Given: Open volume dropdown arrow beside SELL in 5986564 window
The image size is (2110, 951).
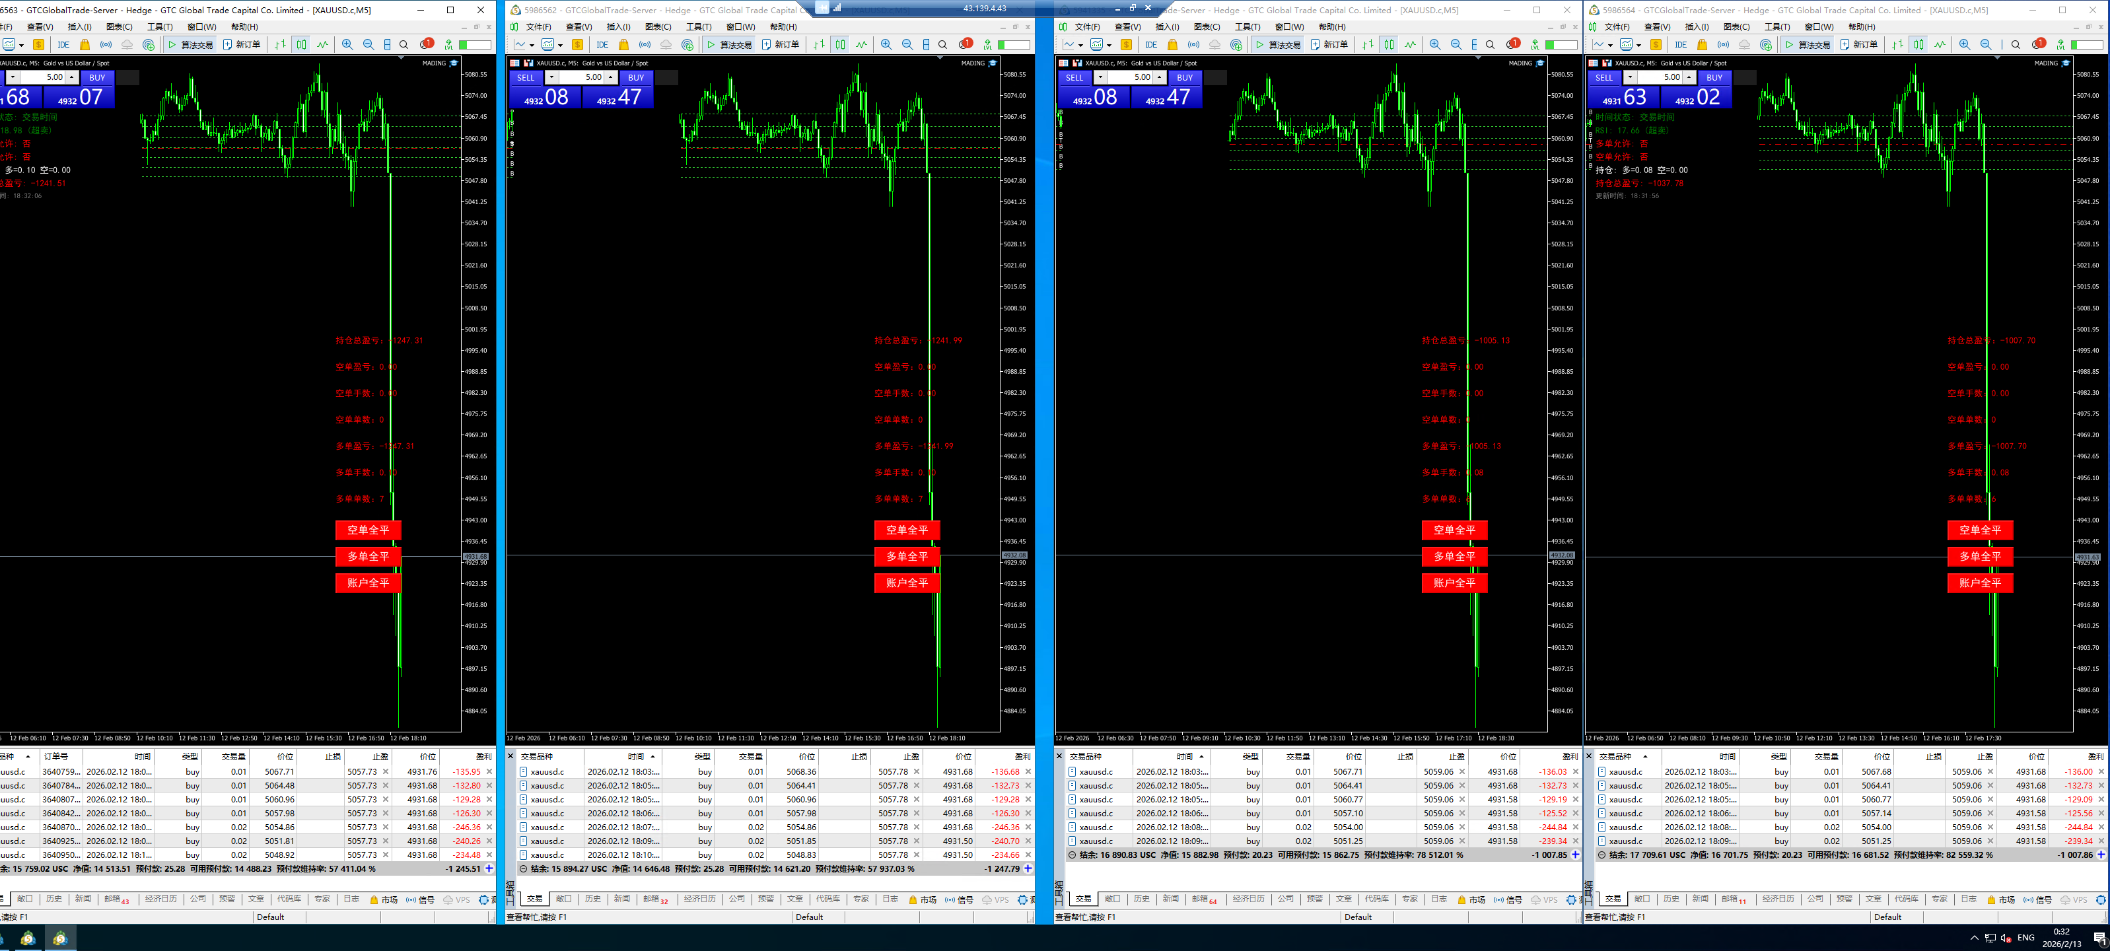Looking at the screenshot, I should [x=1630, y=77].
